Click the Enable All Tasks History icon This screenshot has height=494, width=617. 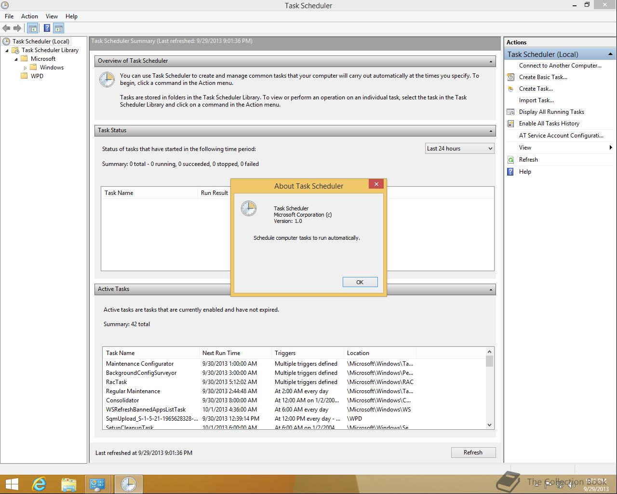510,123
